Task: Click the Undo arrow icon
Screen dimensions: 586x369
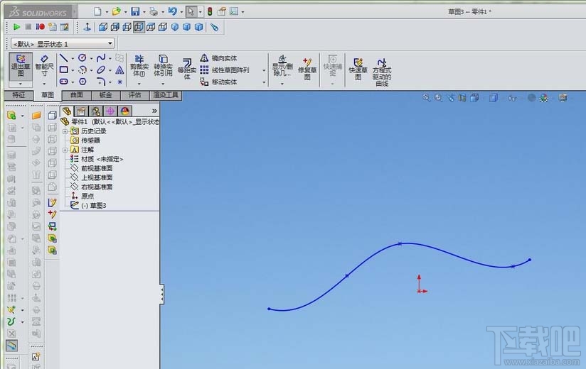Action: point(172,11)
